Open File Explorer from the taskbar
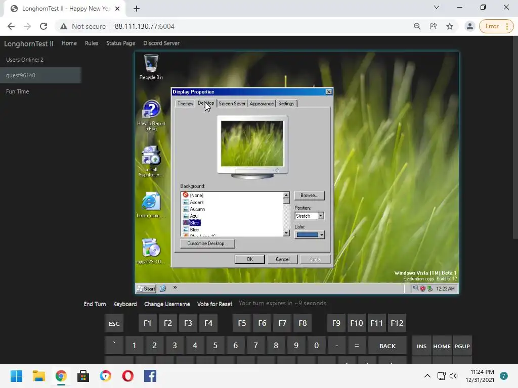 point(38,376)
